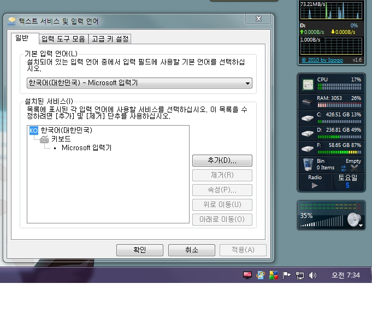Screen dimensions: 372x313
Task: Click the bin empty X icon
Action: pyautogui.click(x=354, y=168)
